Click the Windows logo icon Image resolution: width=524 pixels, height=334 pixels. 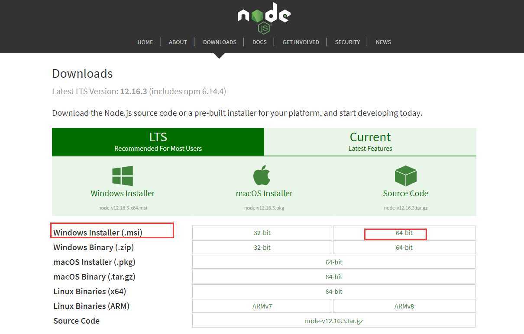pyautogui.click(x=123, y=176)
